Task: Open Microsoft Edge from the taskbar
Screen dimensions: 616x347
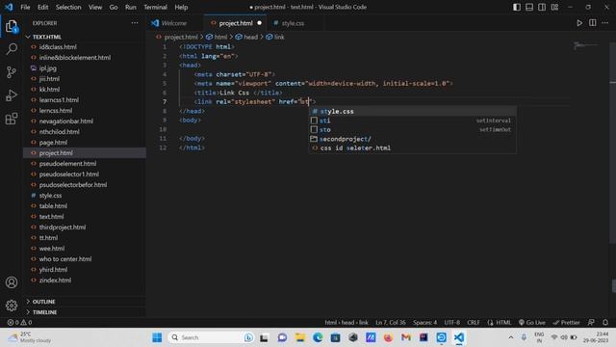Action: click(318, 337)
